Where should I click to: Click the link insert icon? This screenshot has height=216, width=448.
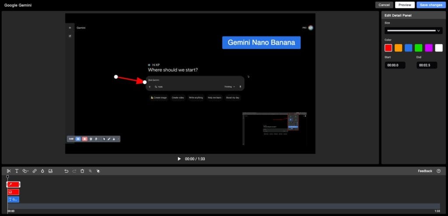35,171
